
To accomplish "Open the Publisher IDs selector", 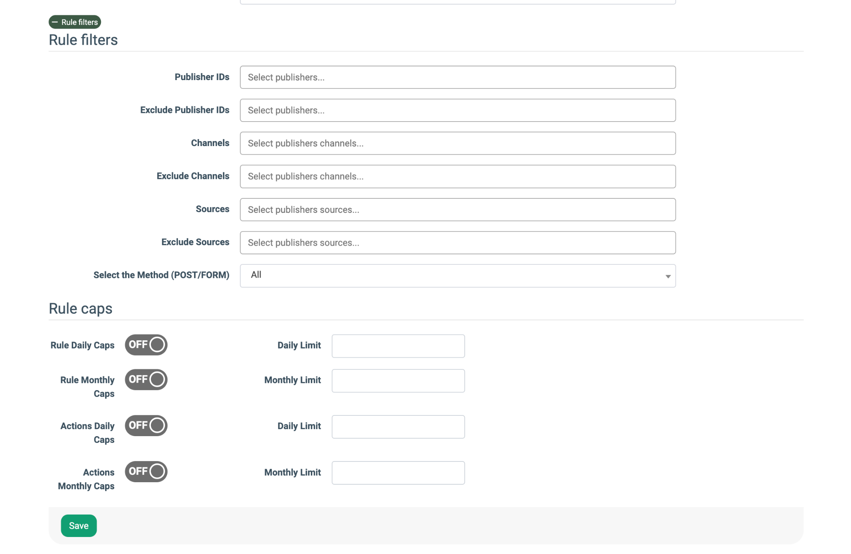I will tap(457, 77).
